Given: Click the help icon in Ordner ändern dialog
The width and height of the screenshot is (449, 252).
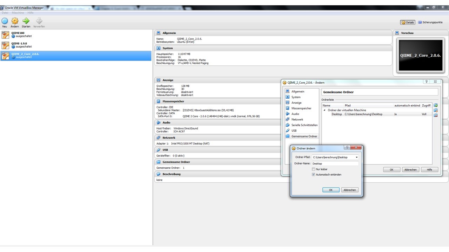Looking at the screenshot, I should click(347, 148).
